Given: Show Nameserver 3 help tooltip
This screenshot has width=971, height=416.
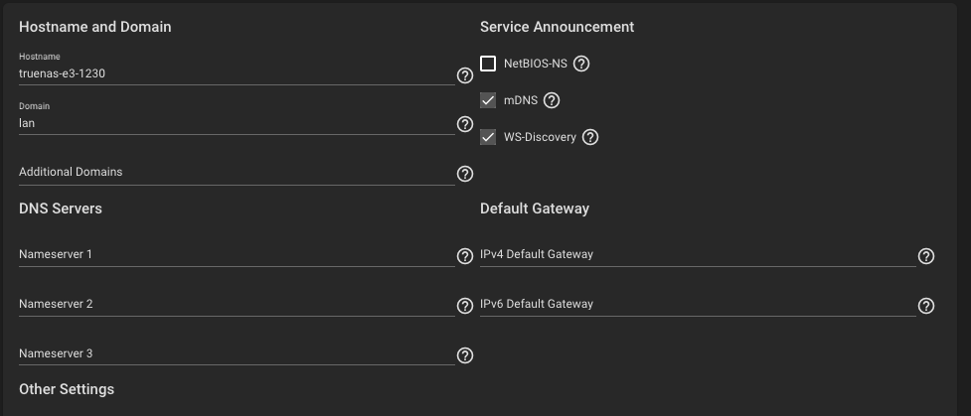Looking at the screenshot, I should point(465,355).
